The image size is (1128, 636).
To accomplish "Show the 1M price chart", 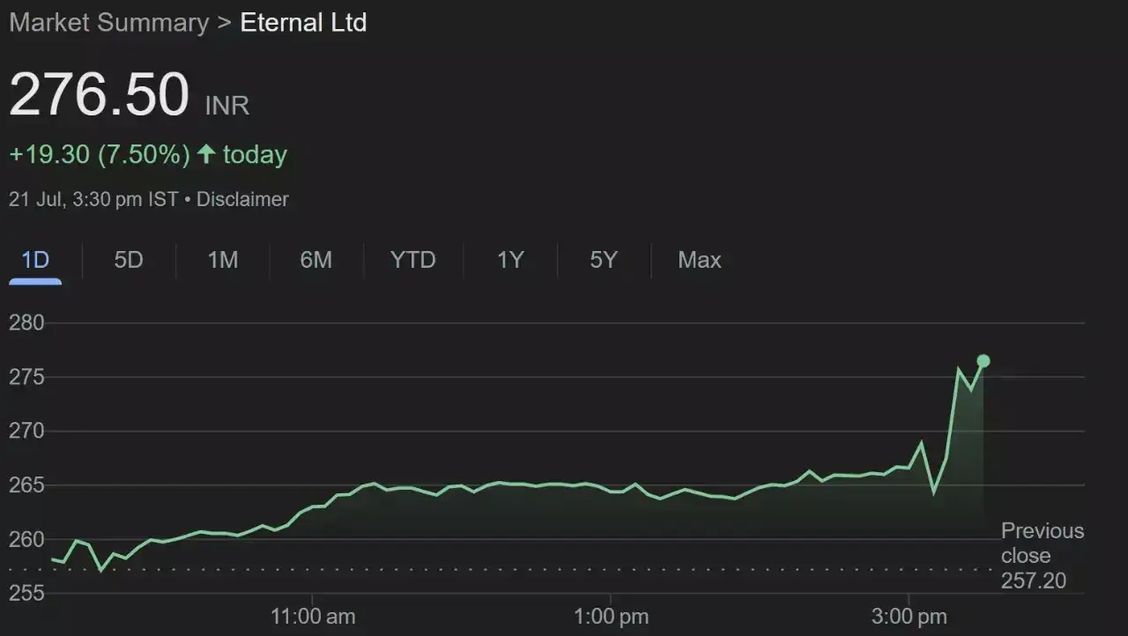I will pyautogui.click(x=223, y=261).
